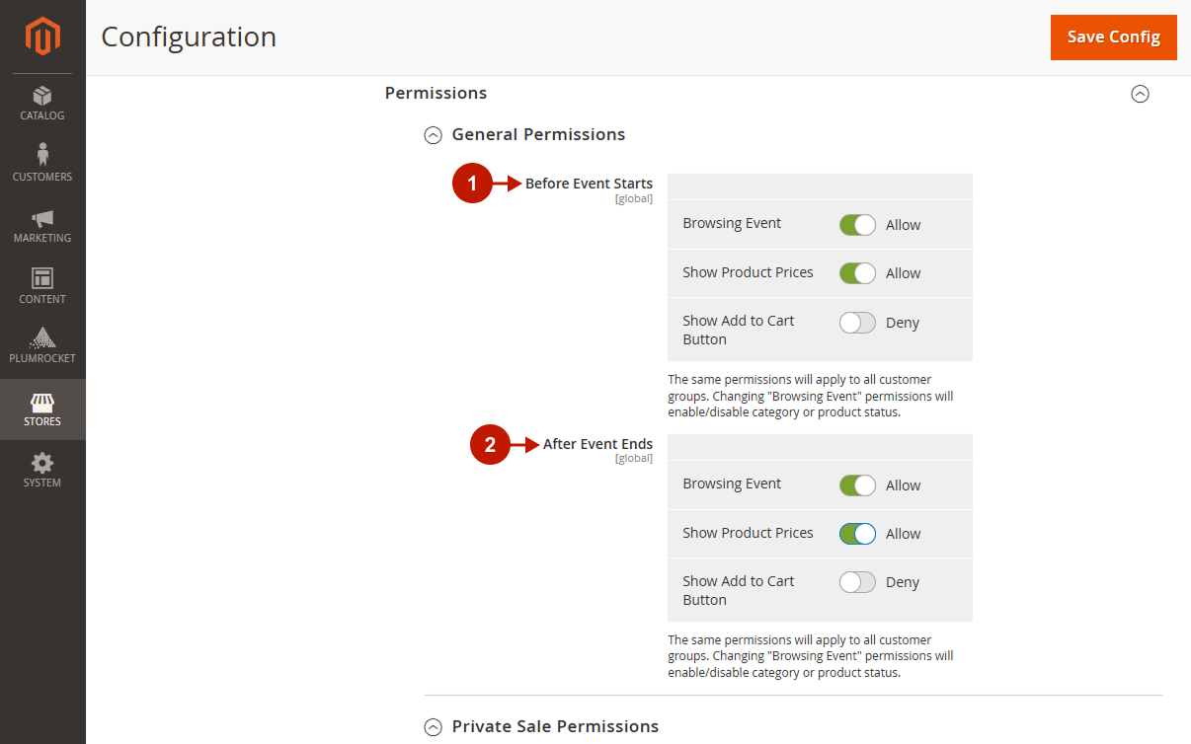Open the Customers sidebar menu
This screenshot has width=1191, height=744.
[x=42, y=164]
